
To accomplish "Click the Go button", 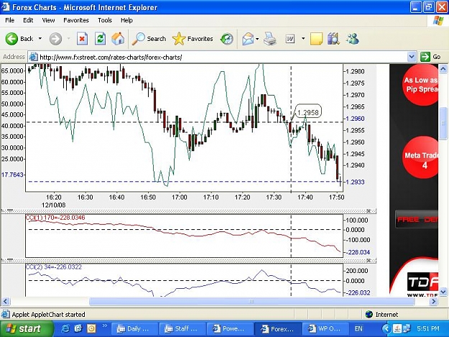I will pos(430,57).
